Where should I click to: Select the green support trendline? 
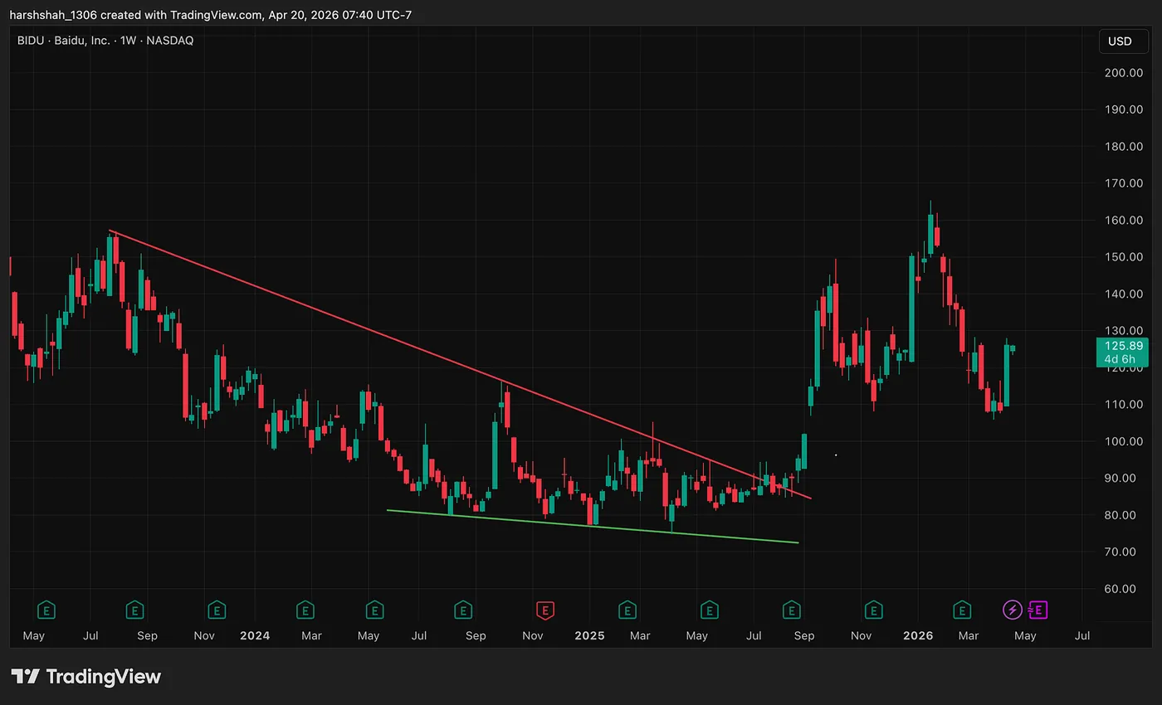(593, 527)
